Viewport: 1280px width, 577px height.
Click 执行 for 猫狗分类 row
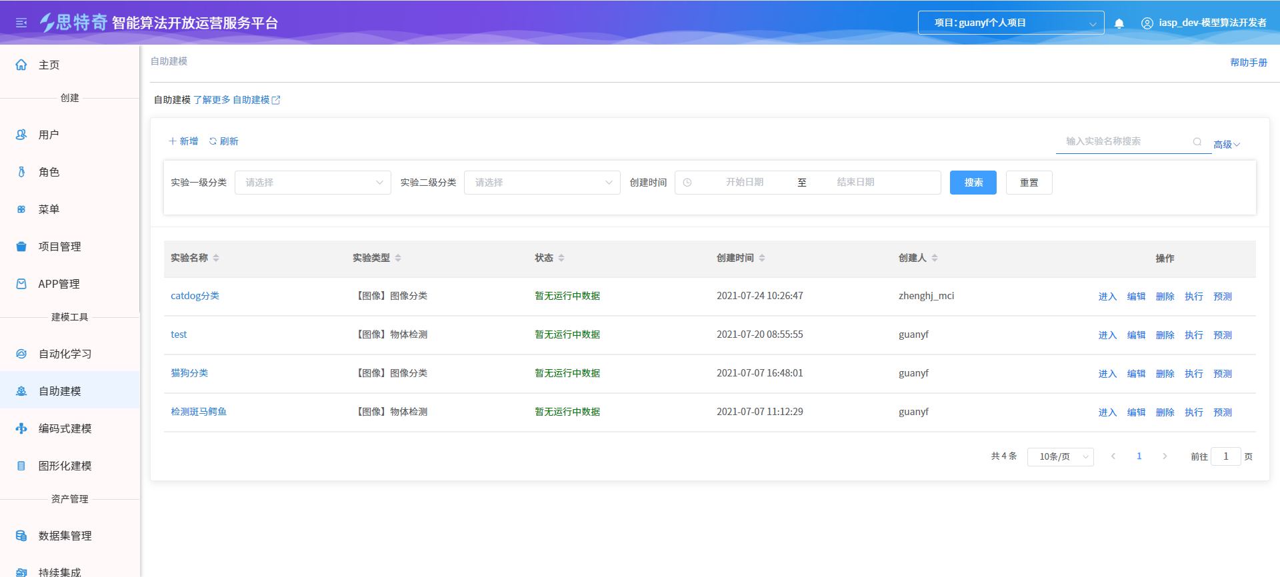[x=1194, y=374]
